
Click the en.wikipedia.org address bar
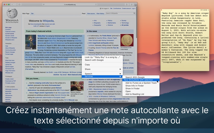click(70, 5)
